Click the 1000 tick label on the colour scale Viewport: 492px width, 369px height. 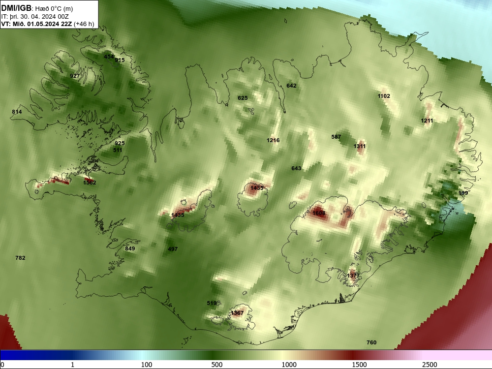289,365
